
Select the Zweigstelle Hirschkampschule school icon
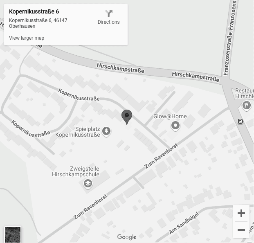click(88, 184)
